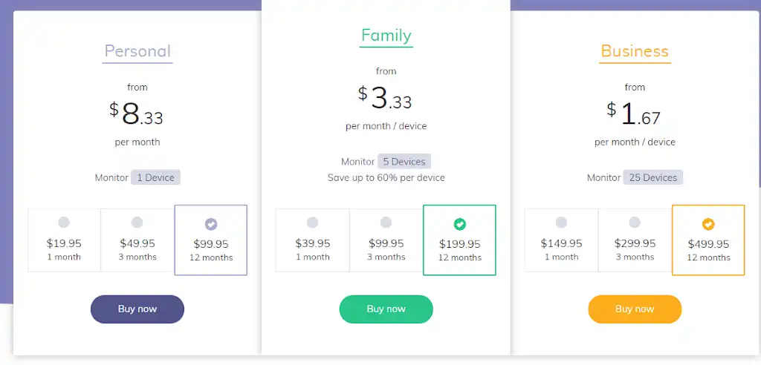This screenshot has height=365, width=761.
Task: Click the 5 Devices badge
Action: point(404,162)
